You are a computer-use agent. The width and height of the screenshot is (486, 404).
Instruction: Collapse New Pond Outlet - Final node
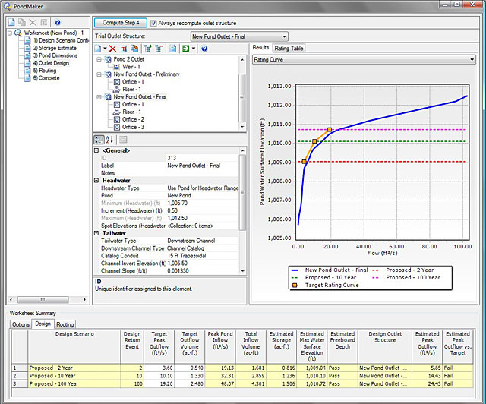pyautogui.click(x=99, y=97)
